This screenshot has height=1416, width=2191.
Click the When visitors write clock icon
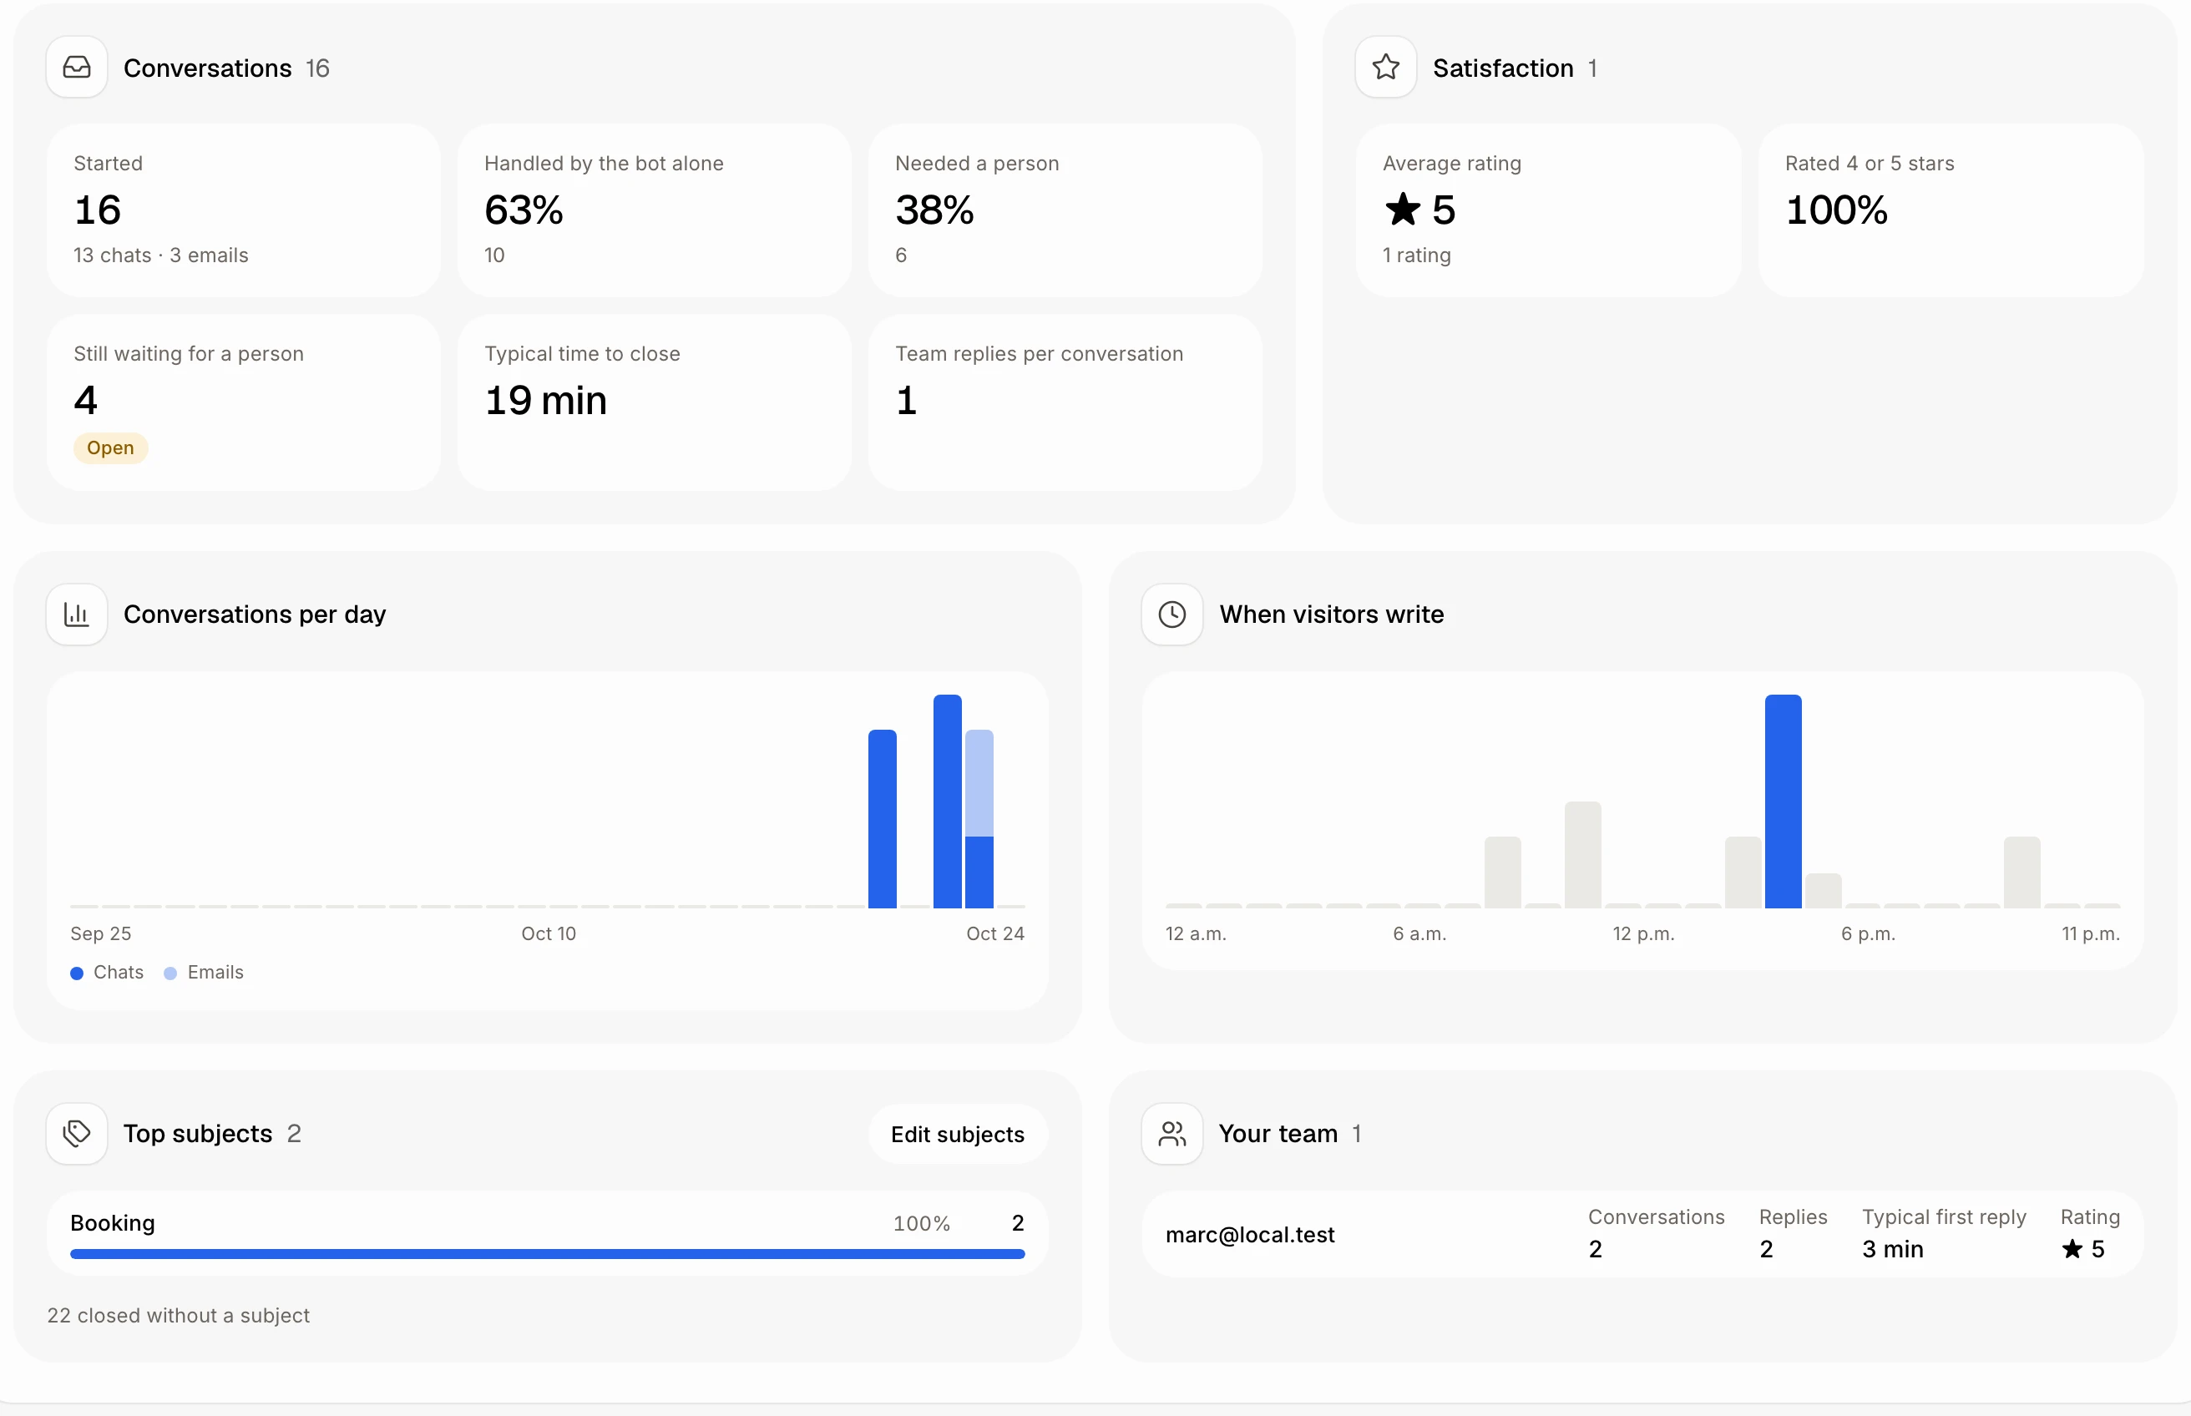[x=1172, y=614]
